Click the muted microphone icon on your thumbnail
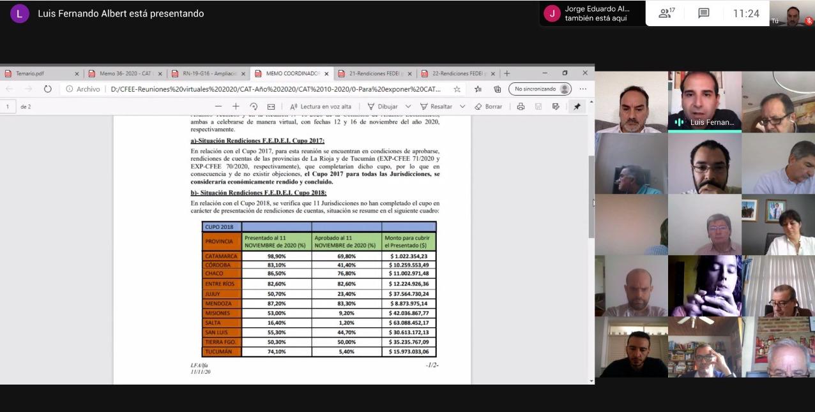Image resolution: width=815 pixels, height=412 pixels. (809, 21)
